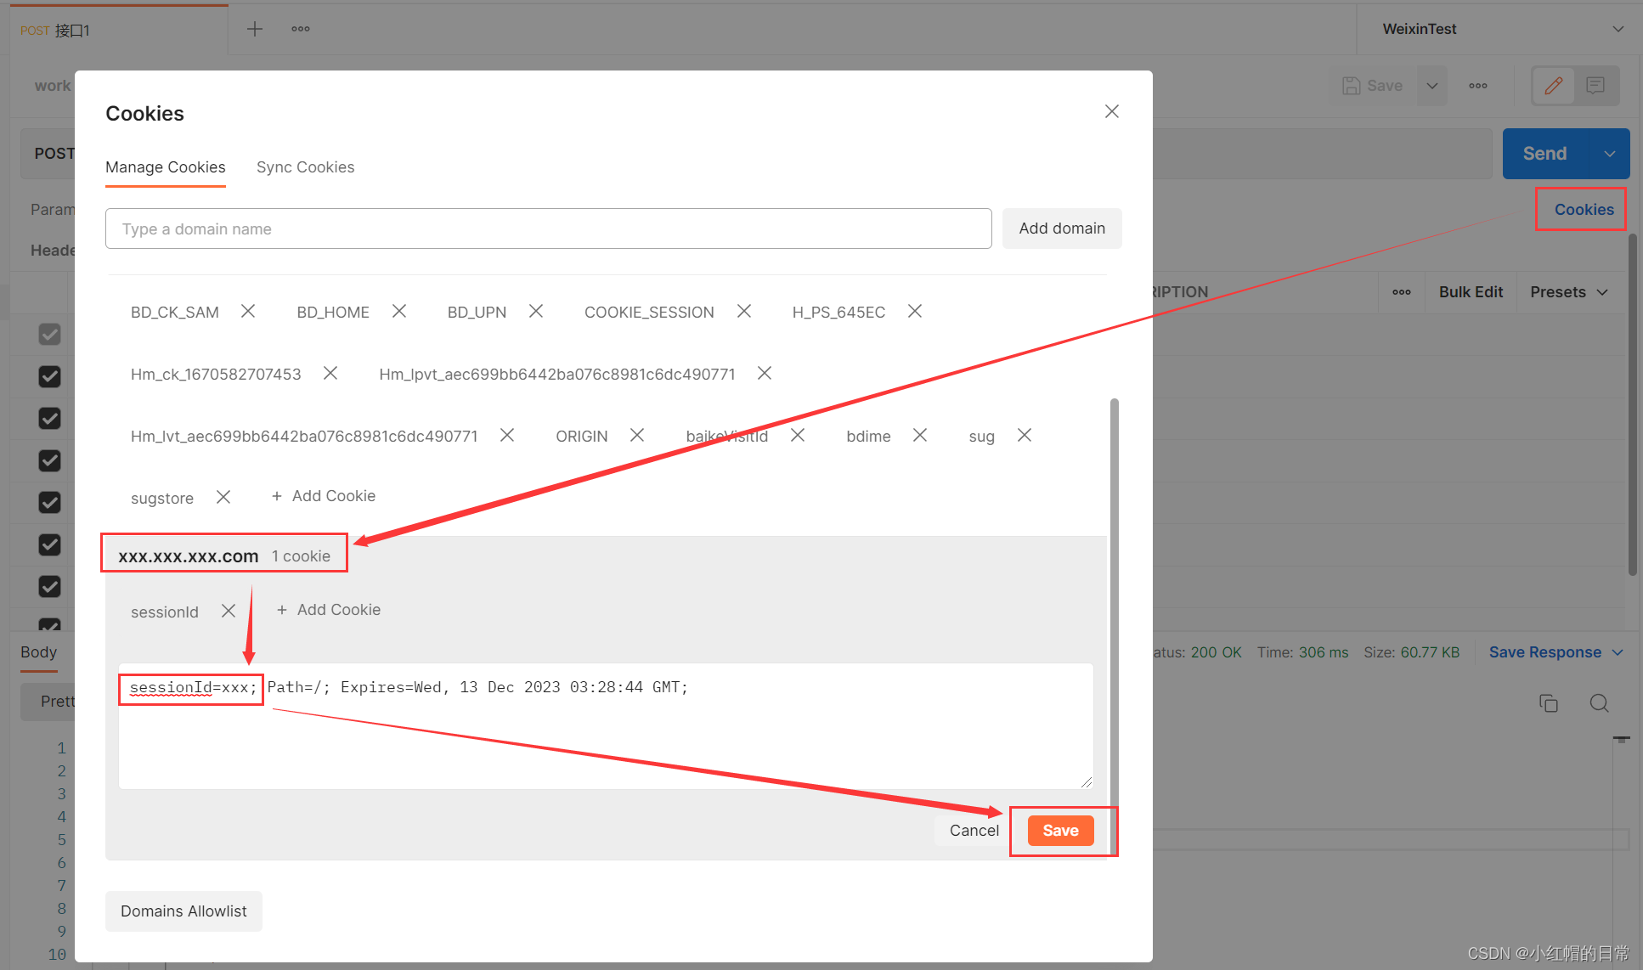This screenshot has height=970, width=1643.
Task: Remove the sugstore cookie
Action: (x=223, y=498)
